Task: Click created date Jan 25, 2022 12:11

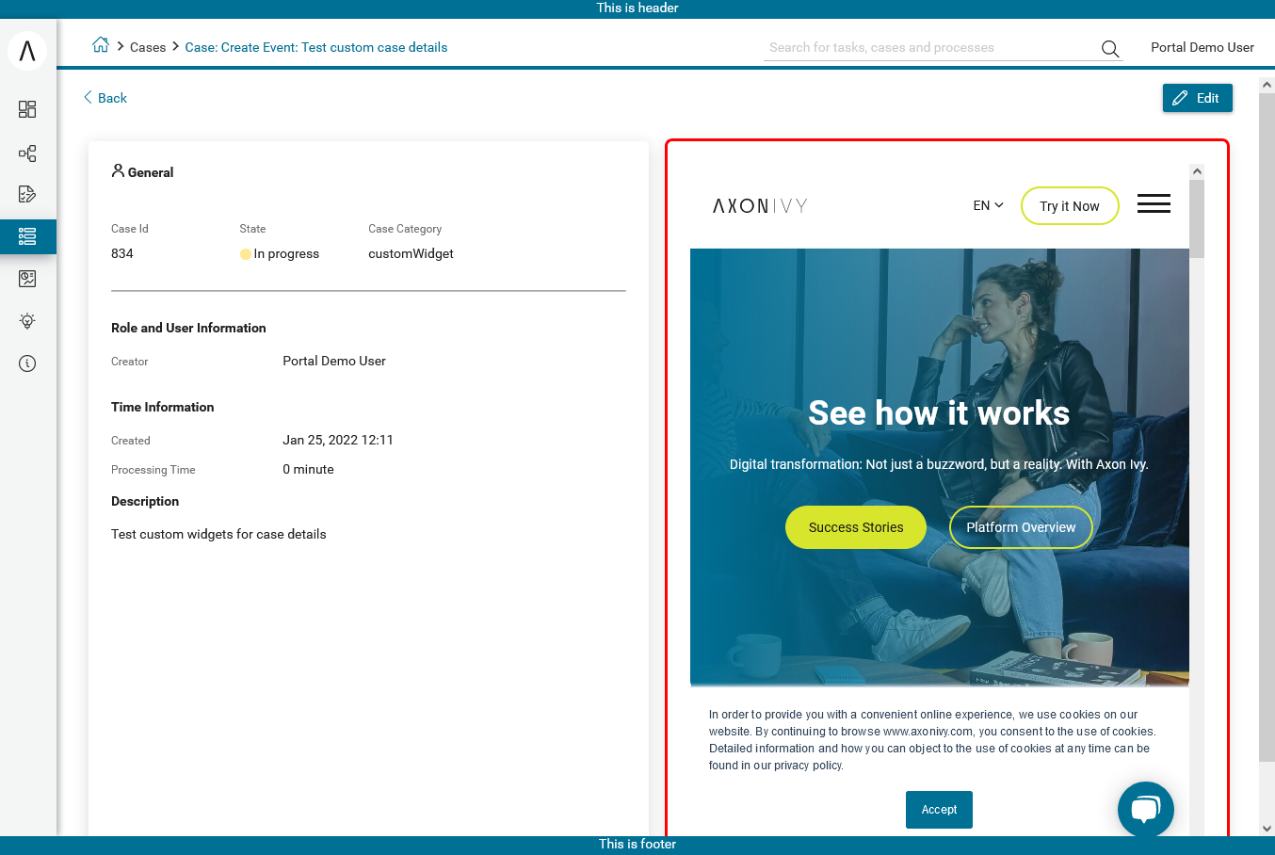Action: tap(338, 440)
